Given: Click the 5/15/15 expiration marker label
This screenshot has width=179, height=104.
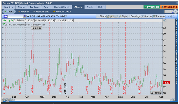Looking at the screenshot, I should pos(124,90).
